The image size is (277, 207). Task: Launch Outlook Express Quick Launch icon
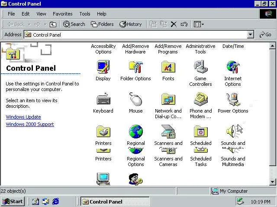[45, 201]
